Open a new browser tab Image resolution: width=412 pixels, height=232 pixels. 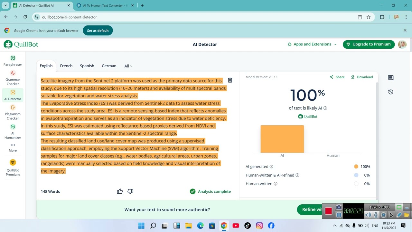[142, 5]
